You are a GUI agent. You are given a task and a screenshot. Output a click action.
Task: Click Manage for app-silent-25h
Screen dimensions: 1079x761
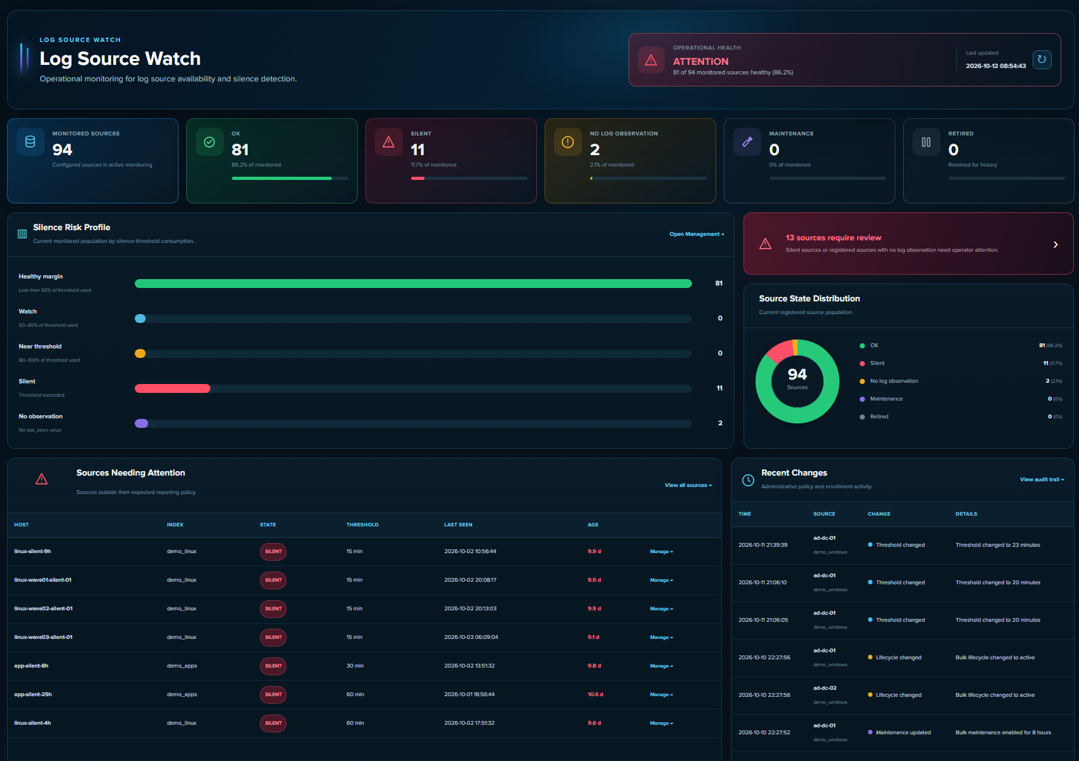(x=661, y=695)
